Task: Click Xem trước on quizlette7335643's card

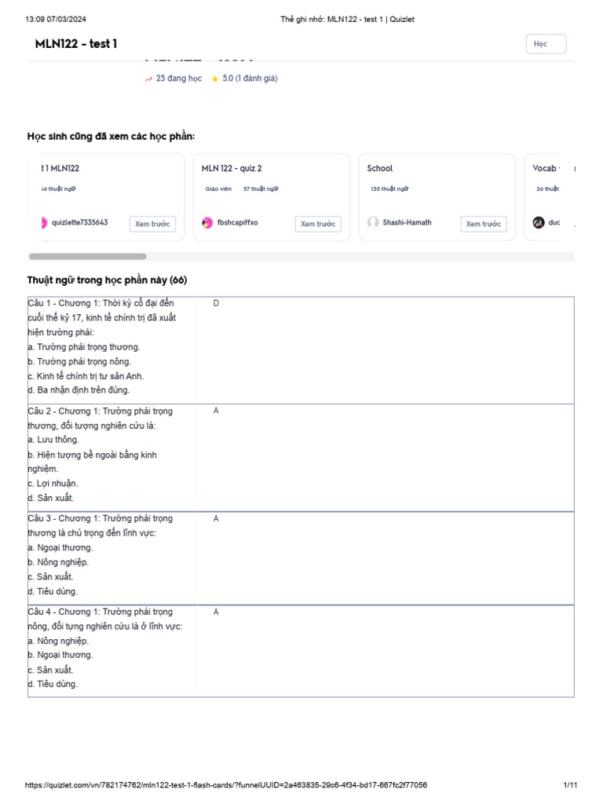Action: click(152, 224)
